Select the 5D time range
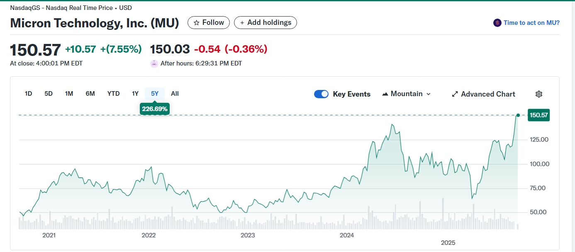 click(x=49, y=94)
